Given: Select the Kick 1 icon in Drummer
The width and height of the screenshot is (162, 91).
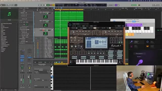Looking at the screenshot, I should 131,46.
